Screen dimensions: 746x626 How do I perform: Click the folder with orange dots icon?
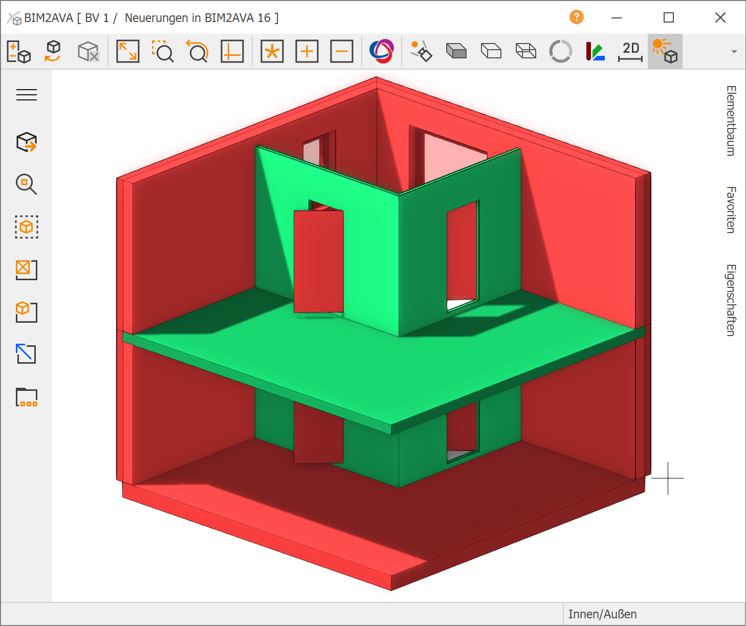click(x=27, y=397)
